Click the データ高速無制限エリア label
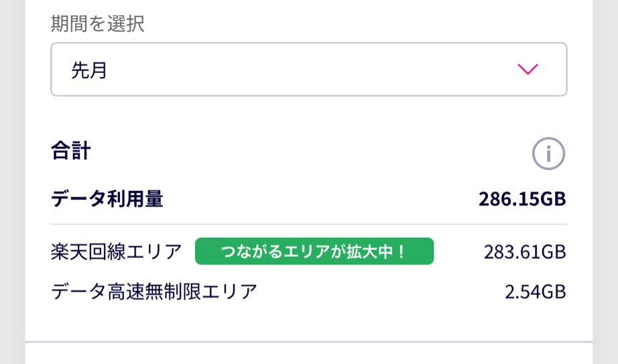This screenshot has height=364, width=618. 154,292
